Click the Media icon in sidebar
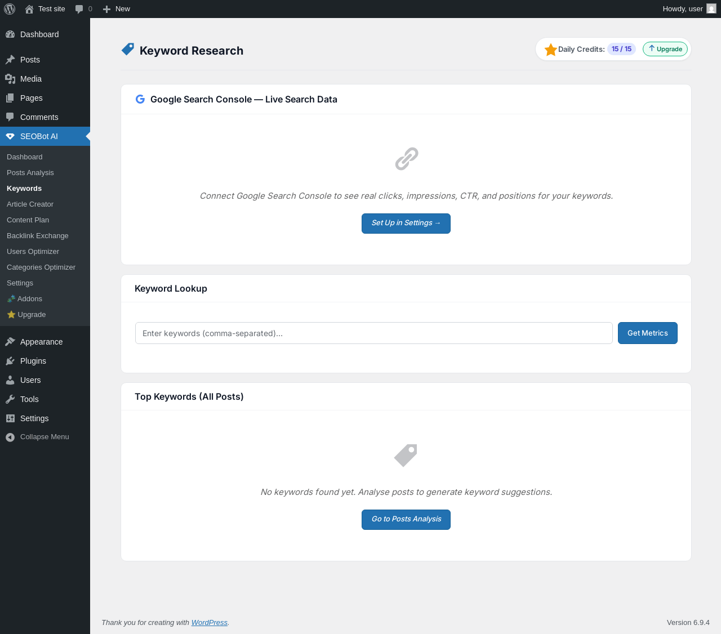 click(10, 79)
